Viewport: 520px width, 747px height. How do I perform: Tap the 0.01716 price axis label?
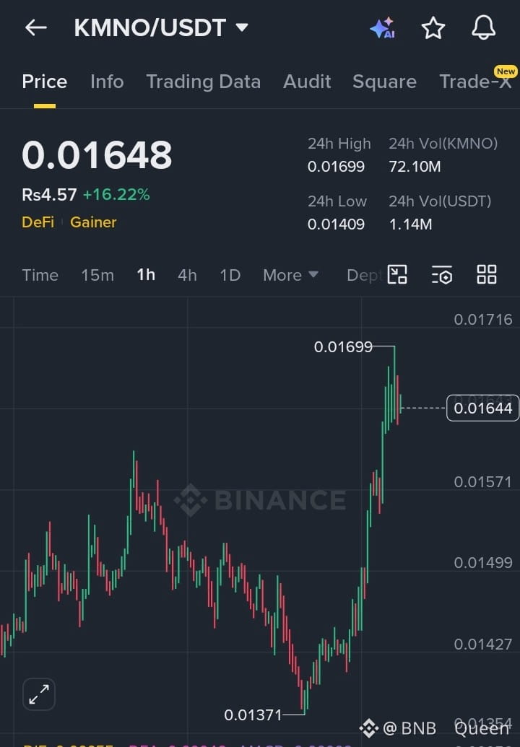click(483, 319)
